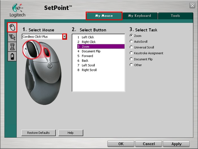Viewport: 198px width, 149px height.
Task: Open the pointer movement settings sidebar icon
Action: point(12,37)
